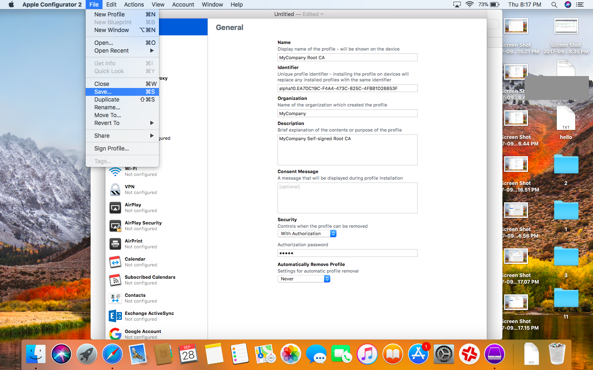The width and height of the screenshot is (593, 370).
Task: Select New Profile in File menu
Action: pos(122,14)
